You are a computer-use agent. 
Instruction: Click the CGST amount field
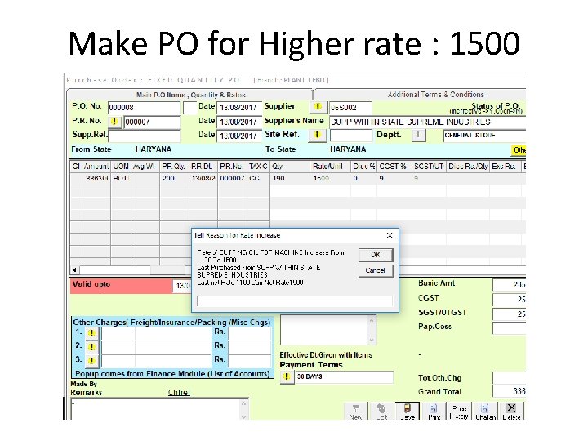click(x=510, y=299)
